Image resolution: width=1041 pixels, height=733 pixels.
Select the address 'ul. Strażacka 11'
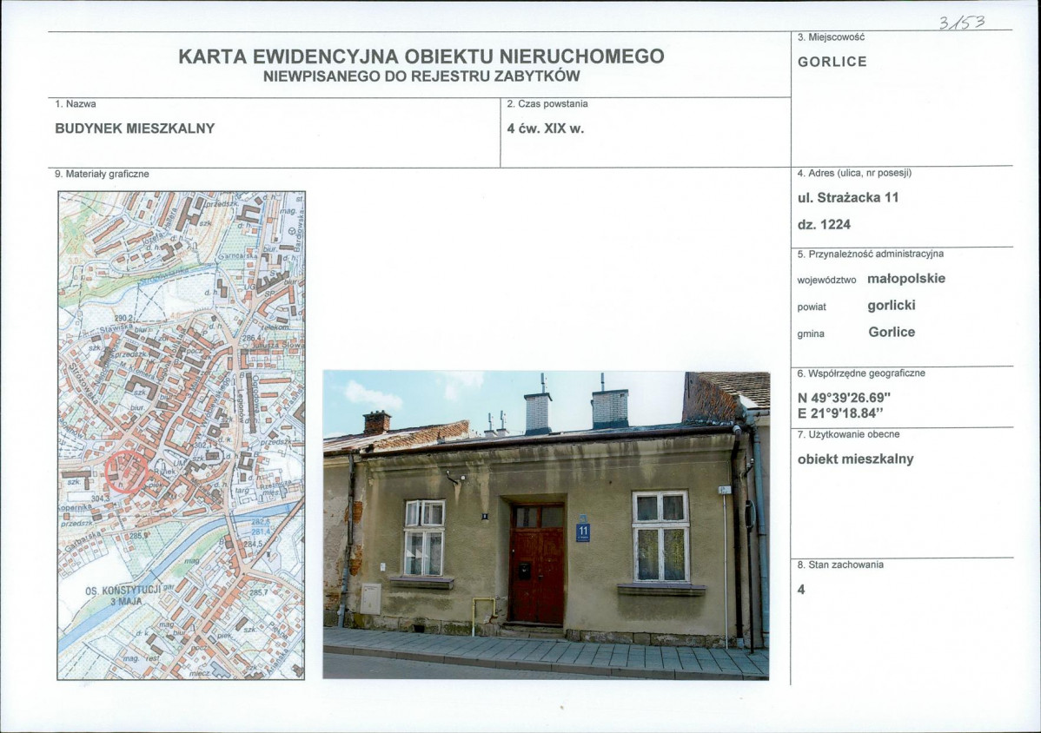point(848,198)
